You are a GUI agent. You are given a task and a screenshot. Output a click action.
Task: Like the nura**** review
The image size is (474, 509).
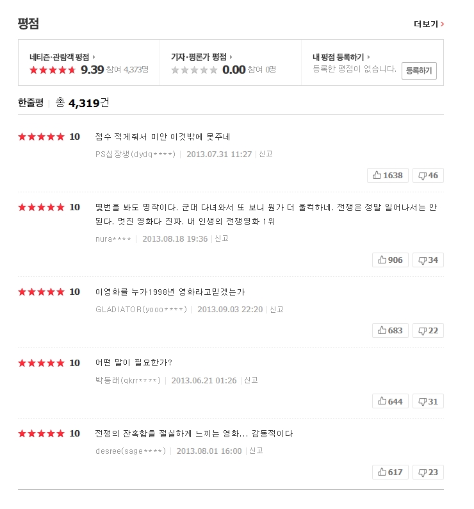coord(390,260)
